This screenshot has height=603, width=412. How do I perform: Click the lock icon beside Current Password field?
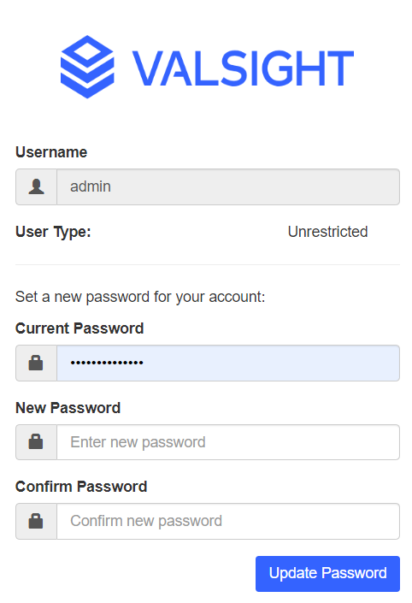click(36, 363)
